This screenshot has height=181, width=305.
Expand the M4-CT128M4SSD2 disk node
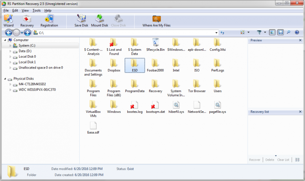[10, 84]
